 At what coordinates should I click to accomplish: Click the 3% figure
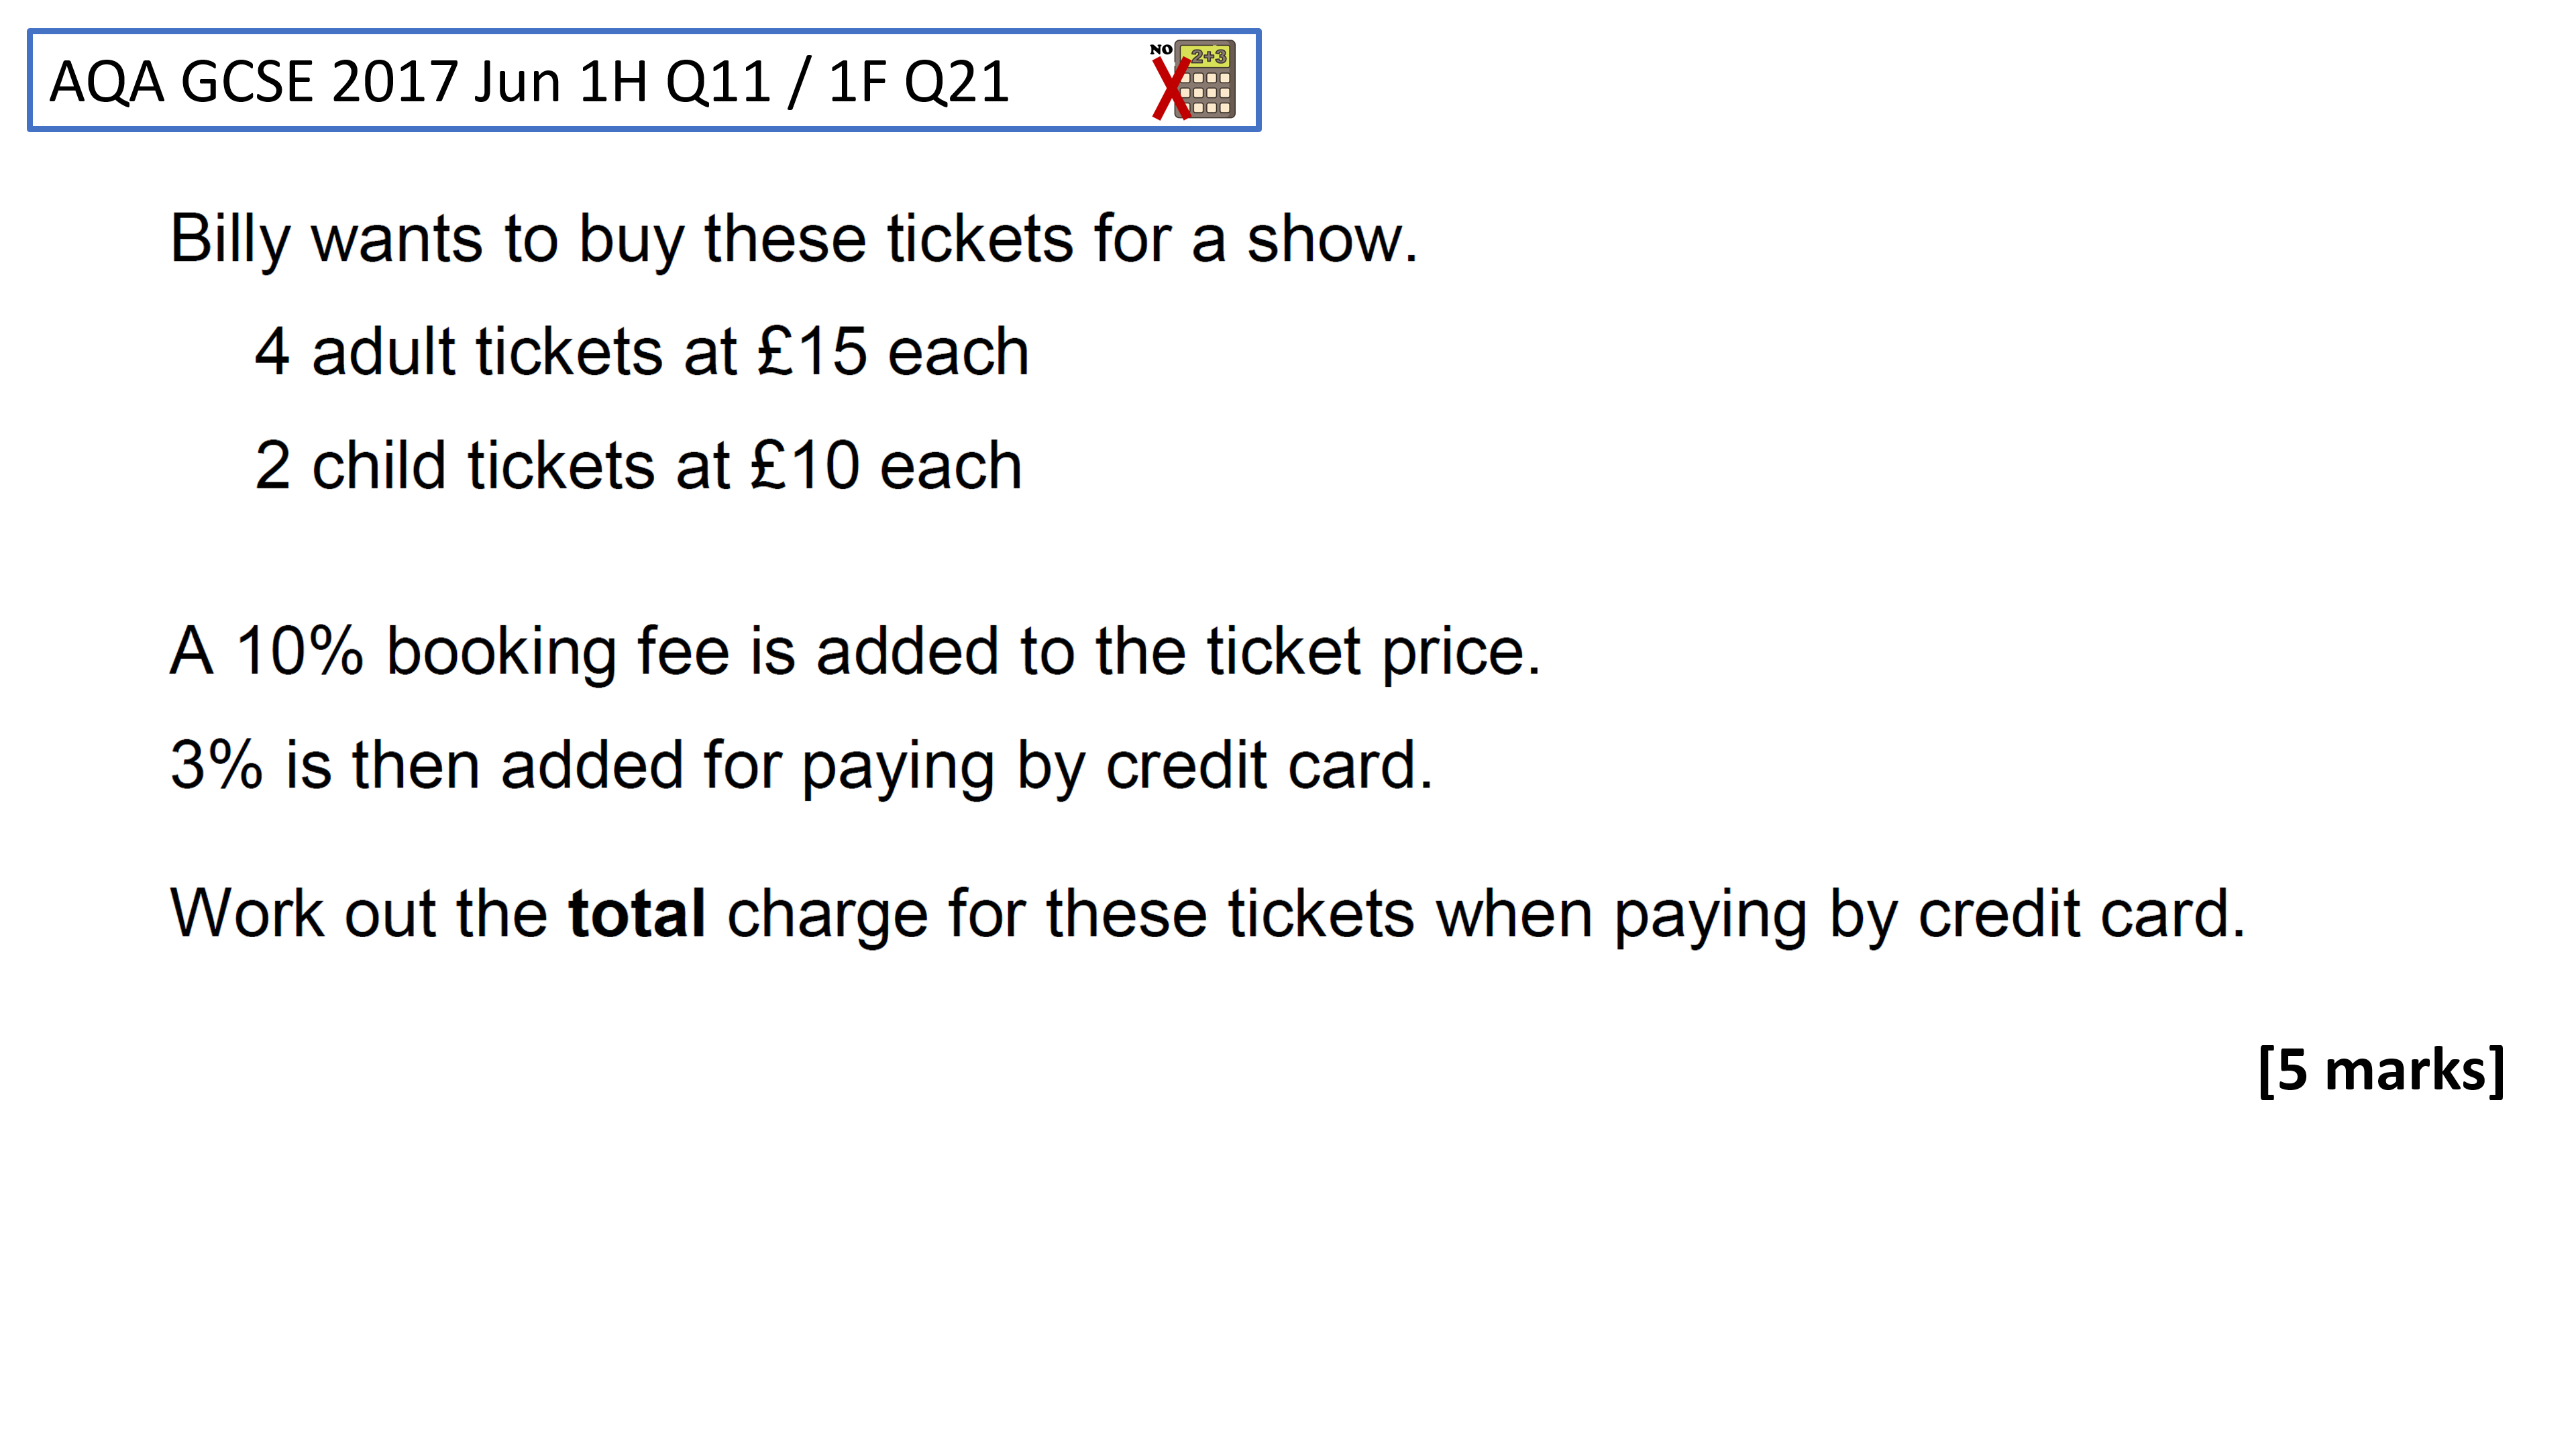216,766
